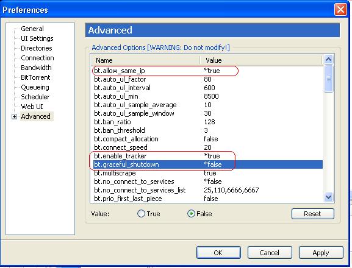Open Web UI preferences page
Viewport: 352px width, 268px height.
click(32, 107)
